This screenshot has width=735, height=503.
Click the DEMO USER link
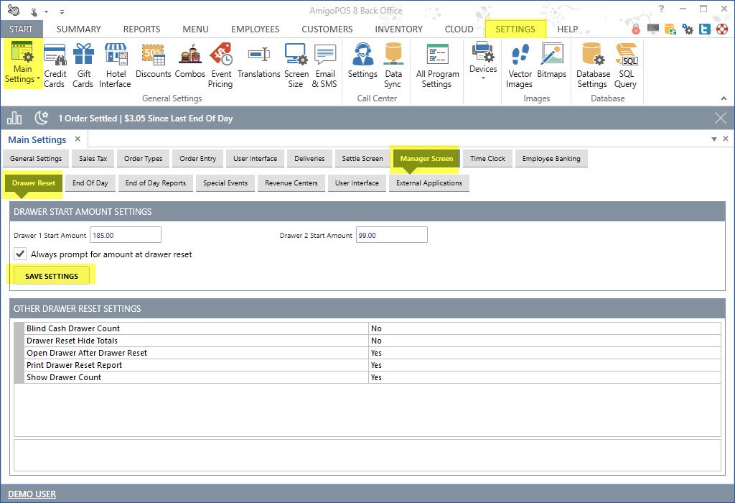[x=32, y=494]
